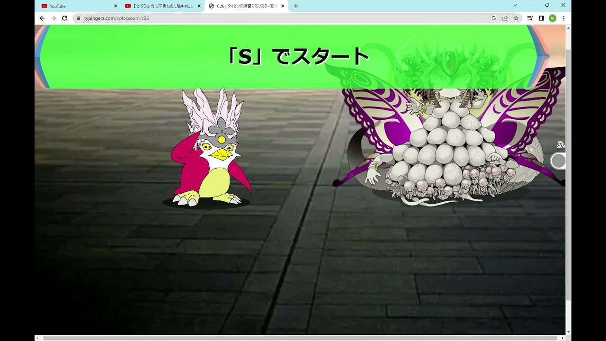Click the scroll left arrow

pyautogui.click(x=37, y=338)
